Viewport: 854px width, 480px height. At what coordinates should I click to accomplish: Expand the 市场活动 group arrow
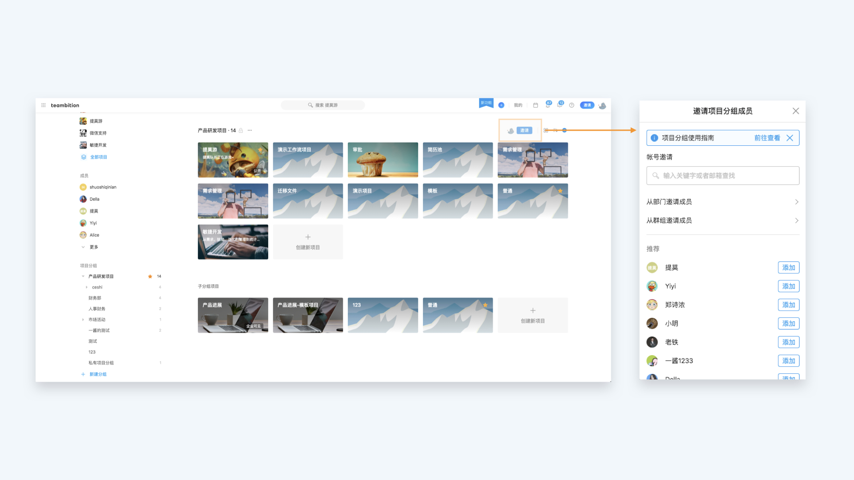(83, 320)
